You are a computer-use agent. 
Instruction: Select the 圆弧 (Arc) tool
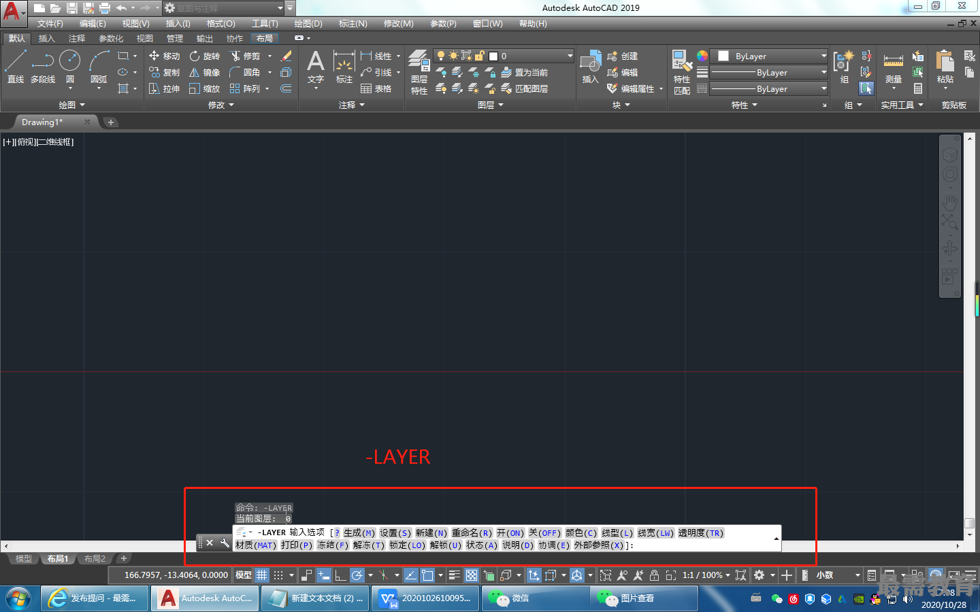tap(99, 67)
